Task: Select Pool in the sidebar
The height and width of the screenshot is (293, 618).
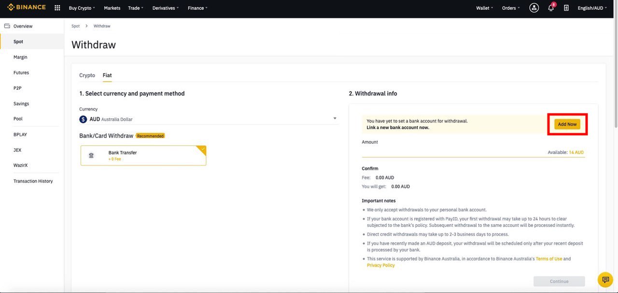Action: [x=32, y=119]
